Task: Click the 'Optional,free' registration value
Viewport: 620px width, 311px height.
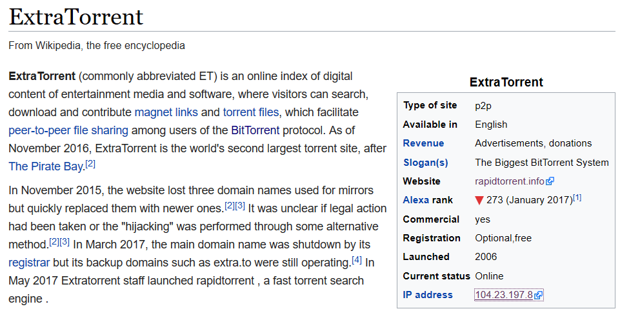Action: pos(503,238)
